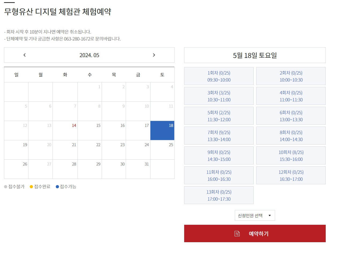
Task: Click the document icon inside 예약하기 button
Action: click(x=237, y=233)
